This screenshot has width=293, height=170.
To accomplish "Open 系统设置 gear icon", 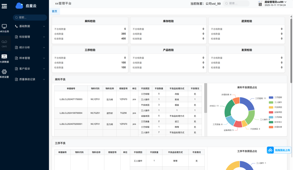I will (x=4, y=74).
